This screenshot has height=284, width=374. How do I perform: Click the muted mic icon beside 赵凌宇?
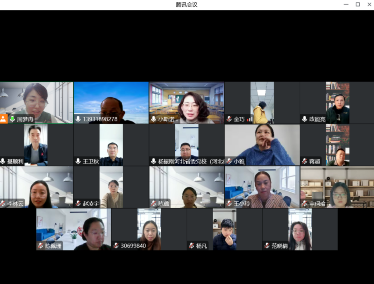78,203
